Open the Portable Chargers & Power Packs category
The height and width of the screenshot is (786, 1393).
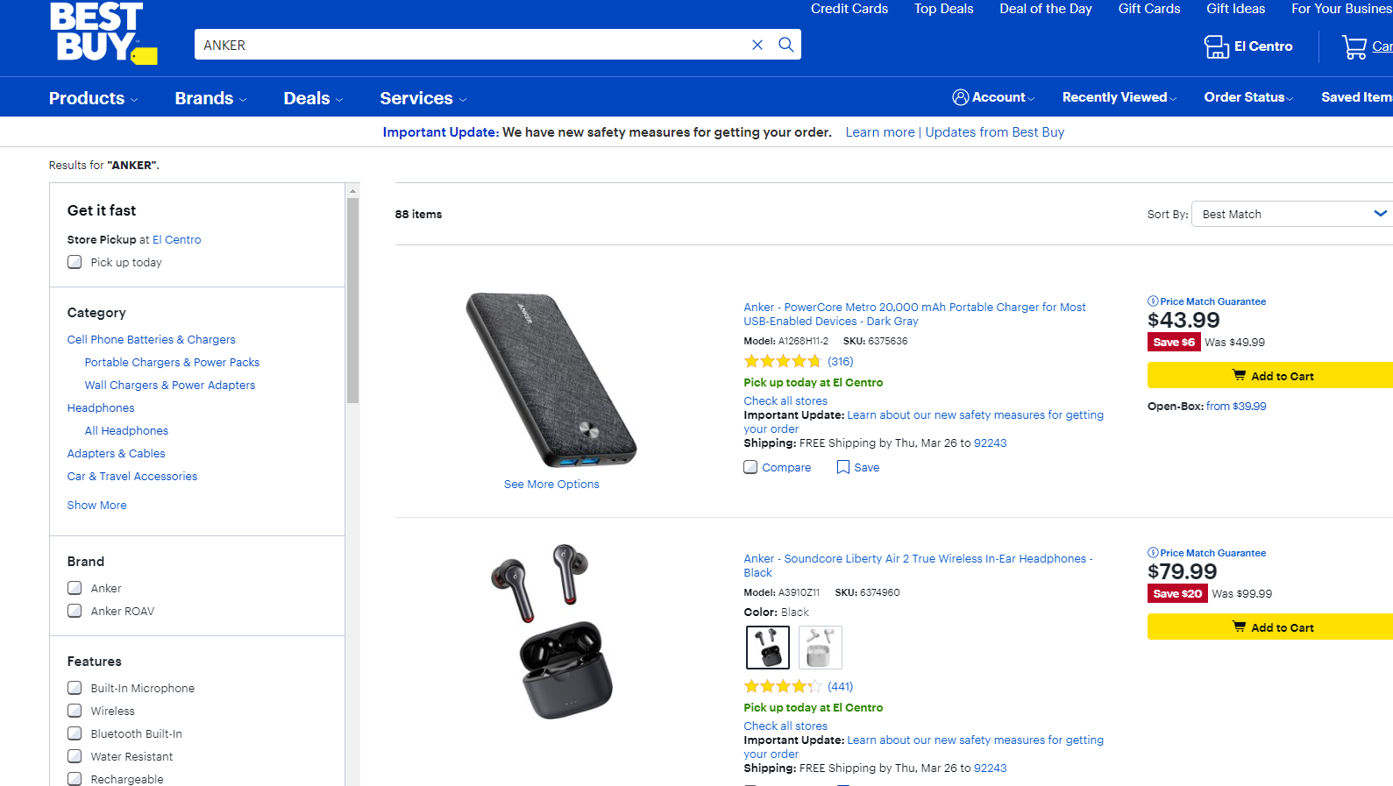172,362
